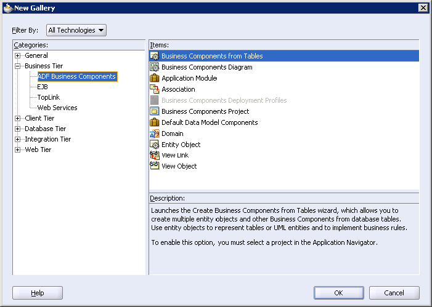Click the Domain item icon
This screenshot has width=432, height=307.
[154, 134]
